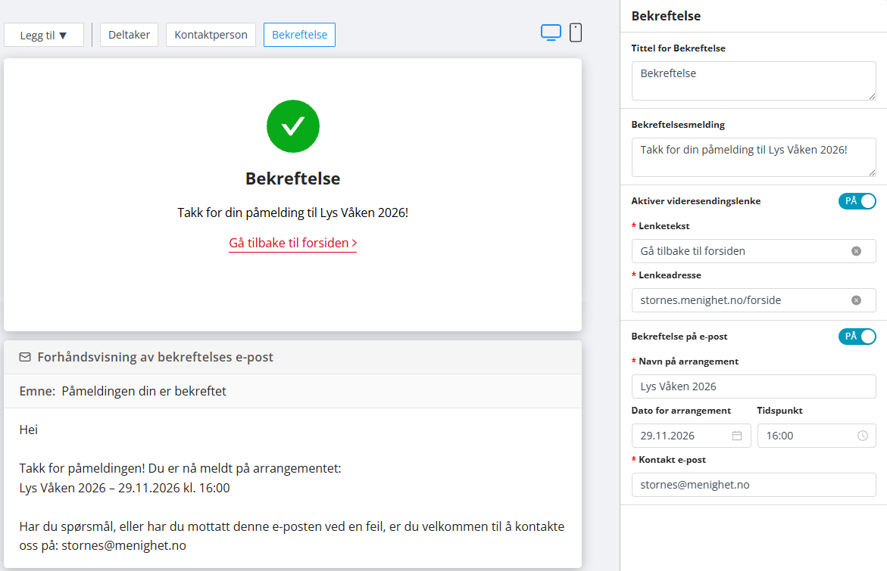The width and height of the screenshot is (887, 571).
Task: Click the Forhåndsvisning av bekreftelses e-post header
Action: point(155,357)
